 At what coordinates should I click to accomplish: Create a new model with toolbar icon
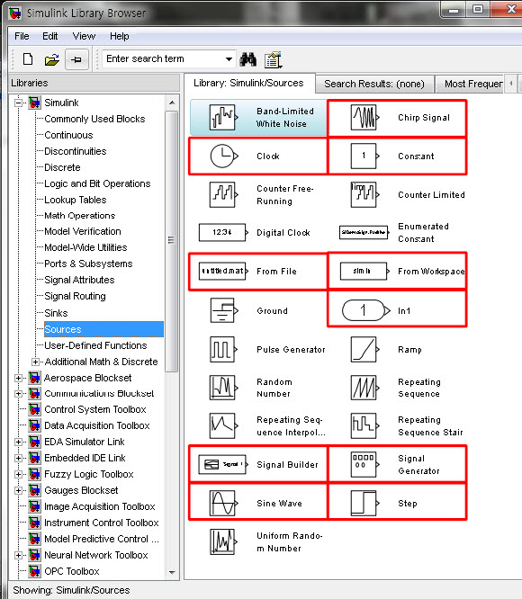[28, 59]
